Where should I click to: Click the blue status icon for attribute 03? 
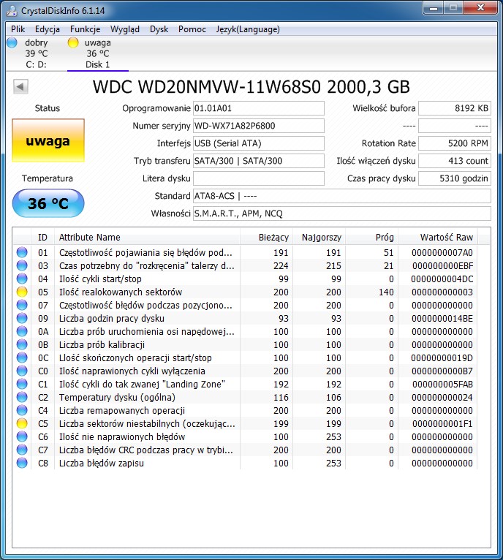(22, 265)
